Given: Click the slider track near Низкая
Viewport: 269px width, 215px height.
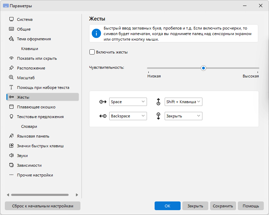Looking at the screenshot, I should (149, 68).
